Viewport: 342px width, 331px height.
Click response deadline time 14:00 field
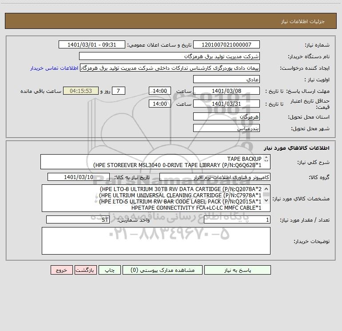point(159,91)
